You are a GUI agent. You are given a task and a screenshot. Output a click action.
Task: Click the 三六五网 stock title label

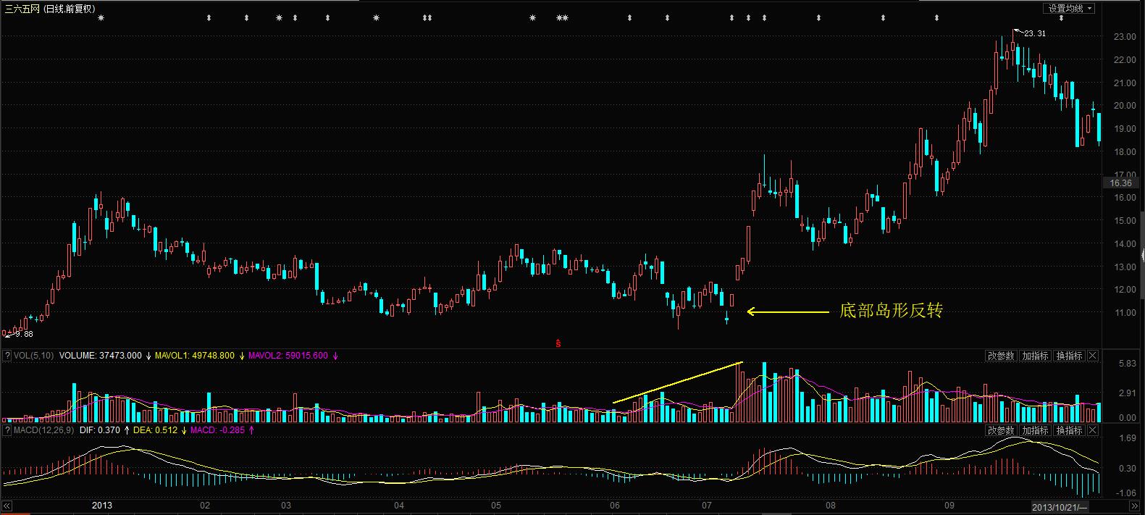click(22, 9)
